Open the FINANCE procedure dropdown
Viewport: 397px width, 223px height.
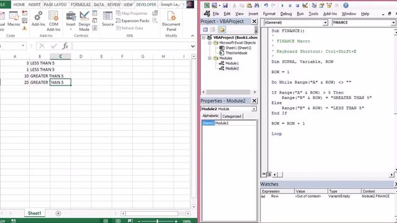[x=393, y=22]
